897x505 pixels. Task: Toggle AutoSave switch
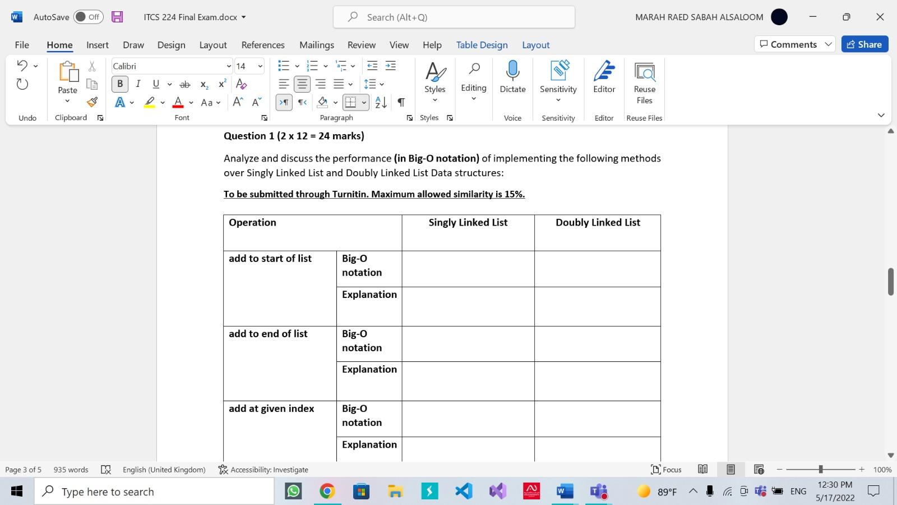coord(89,17)
